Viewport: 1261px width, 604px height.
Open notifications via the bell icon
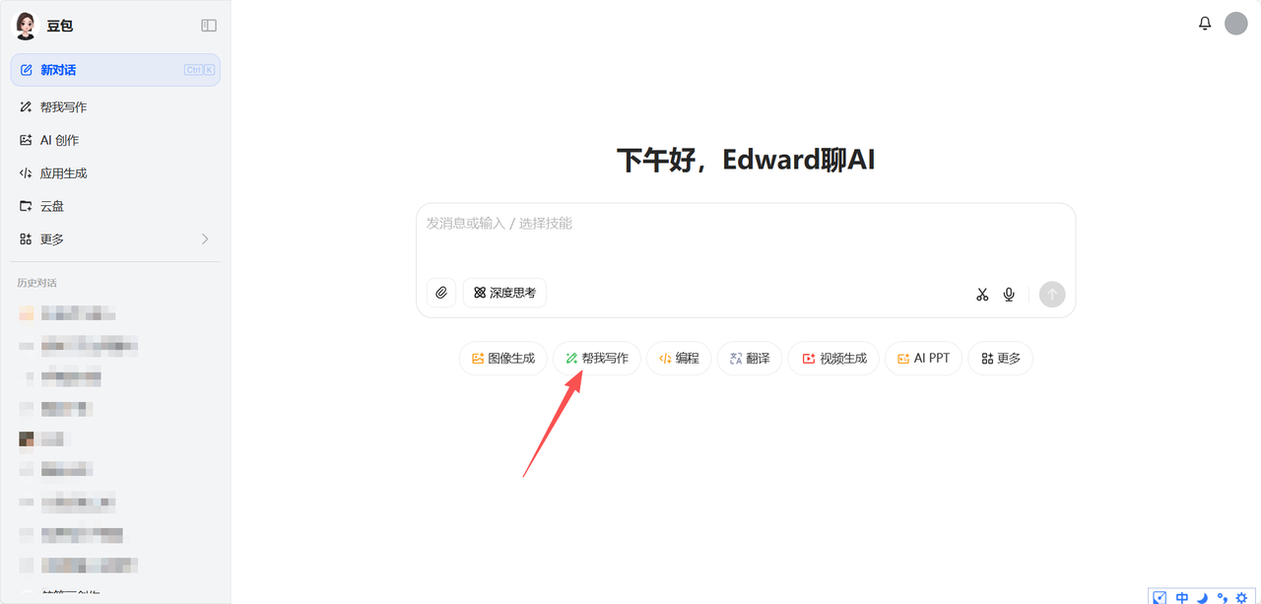tap(1205, 24)
